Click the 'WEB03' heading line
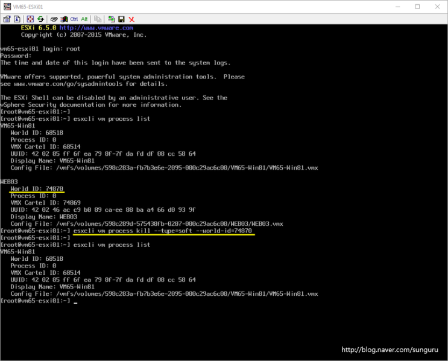448x361 pixels. [x=9, y=182]
